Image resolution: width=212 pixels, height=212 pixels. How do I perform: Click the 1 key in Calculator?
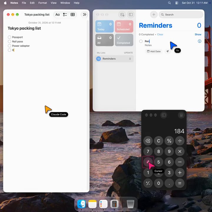pos(148,173)
